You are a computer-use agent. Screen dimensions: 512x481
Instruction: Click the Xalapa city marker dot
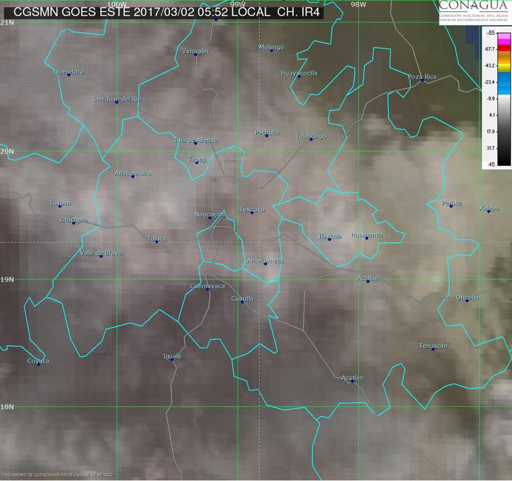tap(489, 212)
